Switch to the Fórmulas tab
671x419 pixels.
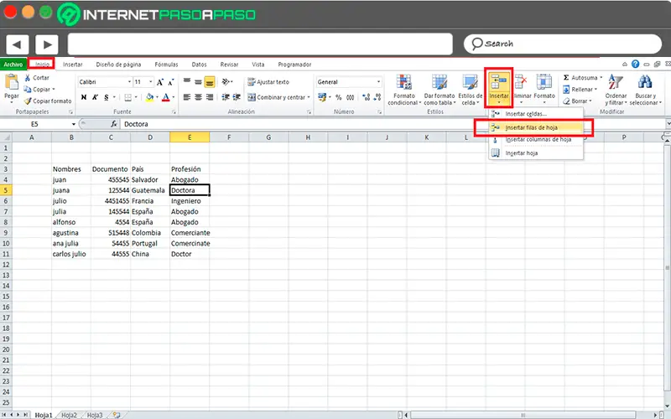pyautogui.click(x=166, y=65)
